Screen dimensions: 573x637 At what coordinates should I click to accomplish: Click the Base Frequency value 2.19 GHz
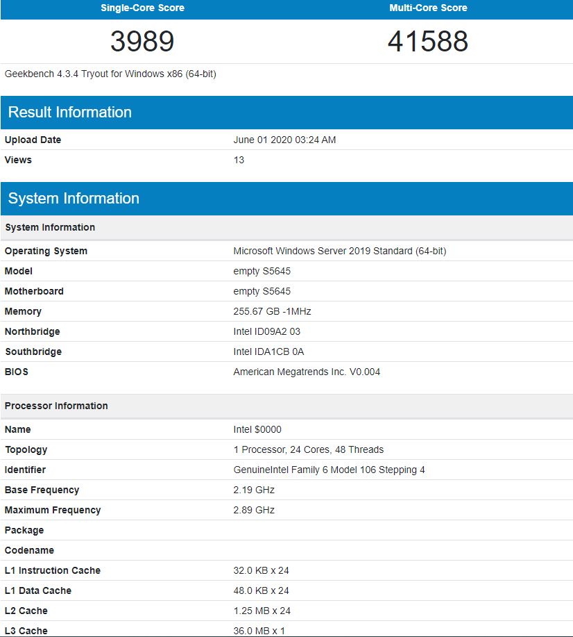pyautogui.click(x=254, y=490)
